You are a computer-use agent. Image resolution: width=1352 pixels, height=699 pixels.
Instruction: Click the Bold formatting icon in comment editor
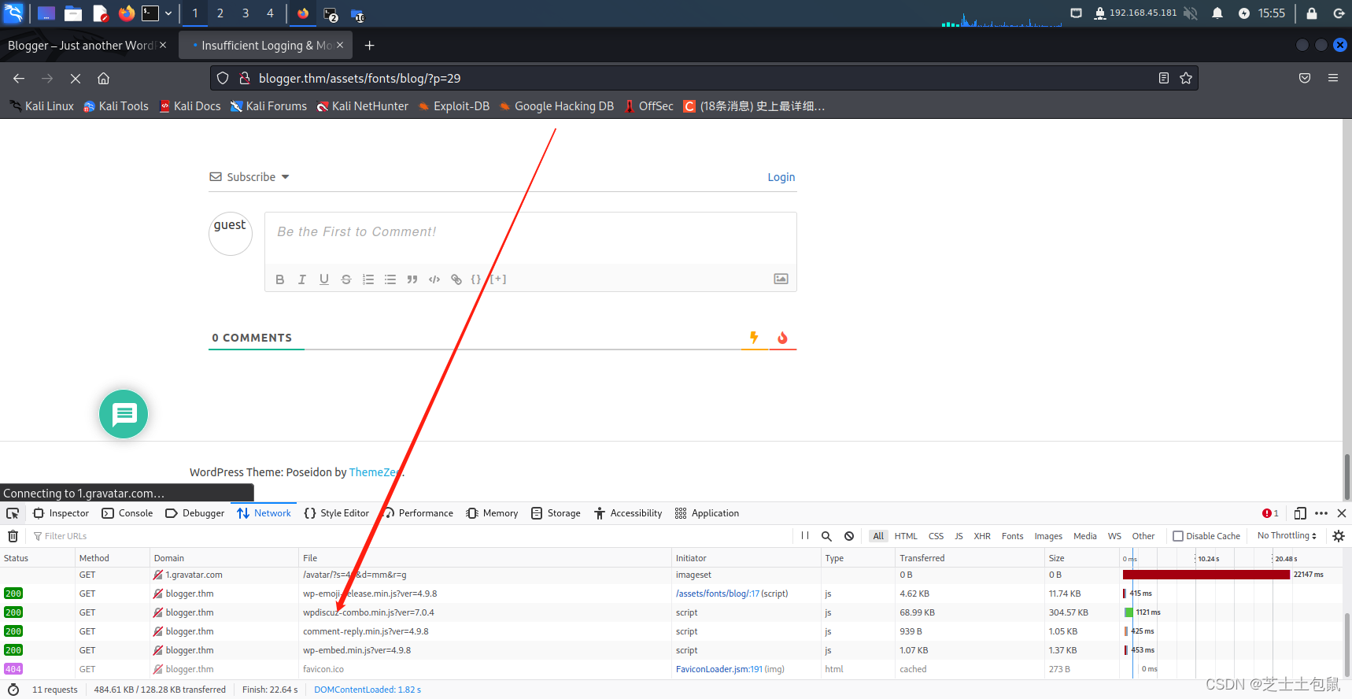click(x=279, y=279)
